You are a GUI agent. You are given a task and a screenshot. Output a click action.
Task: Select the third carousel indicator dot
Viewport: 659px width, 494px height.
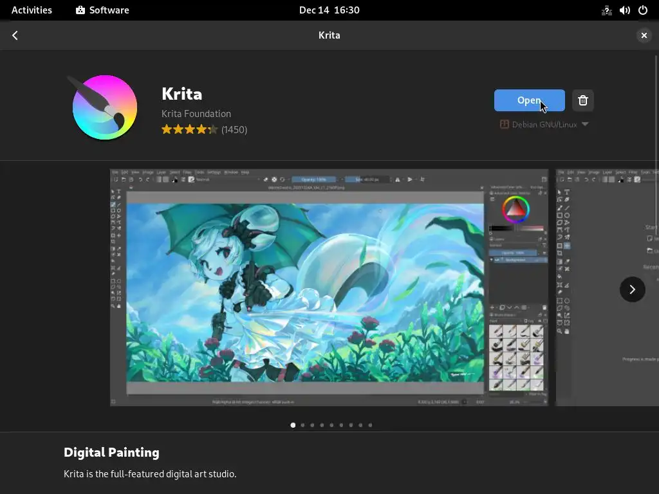(x=312, y=425)
